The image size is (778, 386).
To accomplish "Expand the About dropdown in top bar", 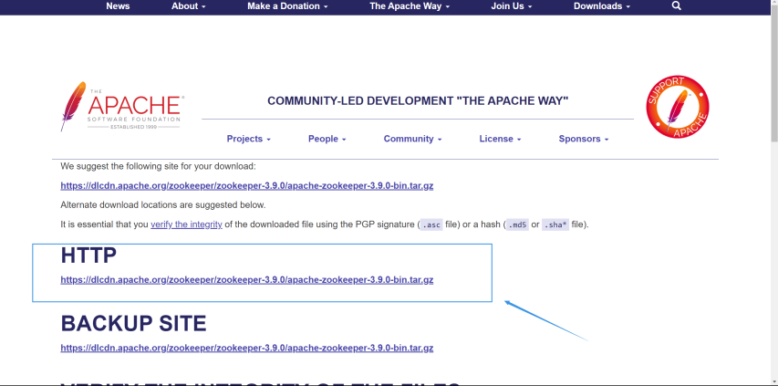I will click(189, 6).
